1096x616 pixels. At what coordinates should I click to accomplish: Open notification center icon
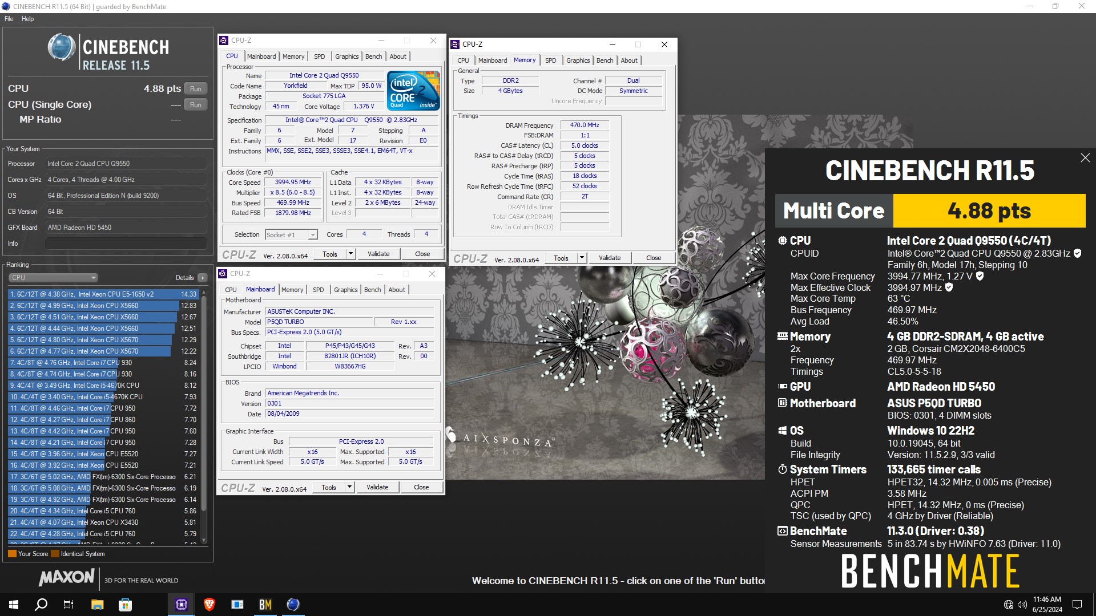coord(1077,605)
